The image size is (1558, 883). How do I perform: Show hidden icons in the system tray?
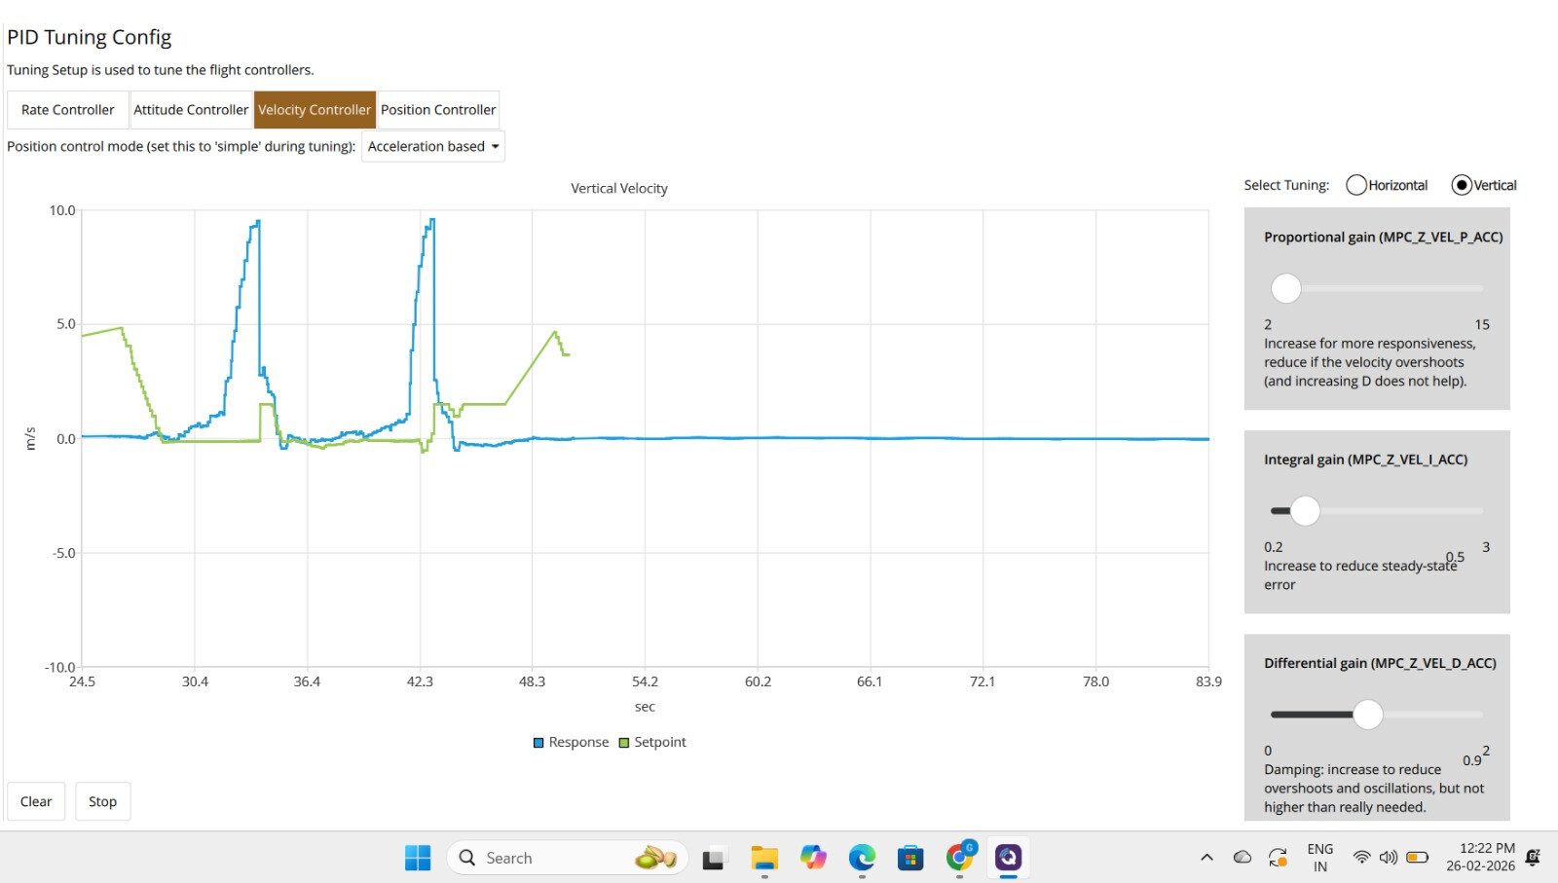click(1206, 858)
